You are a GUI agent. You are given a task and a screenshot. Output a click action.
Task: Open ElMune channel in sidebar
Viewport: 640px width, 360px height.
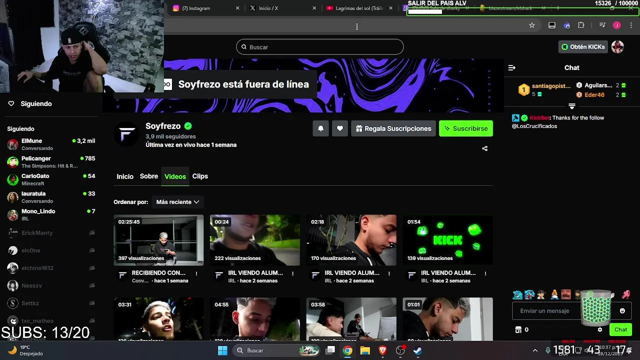pyautogui.click(x=51, y=144)
